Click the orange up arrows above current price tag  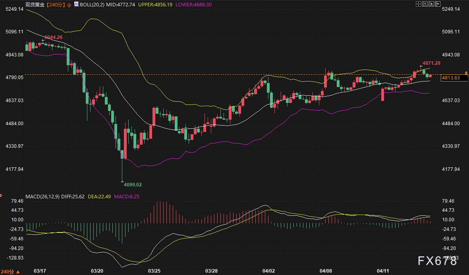(466, 73)
